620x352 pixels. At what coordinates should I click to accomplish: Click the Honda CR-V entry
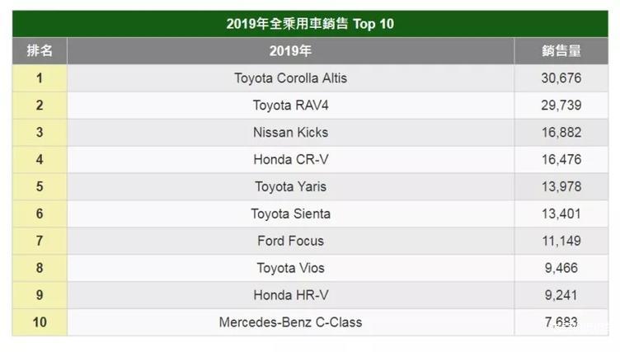coord(290,160)
